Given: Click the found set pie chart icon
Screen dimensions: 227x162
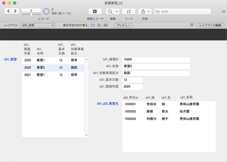Looking at the screenshot, I should (46, 11).
